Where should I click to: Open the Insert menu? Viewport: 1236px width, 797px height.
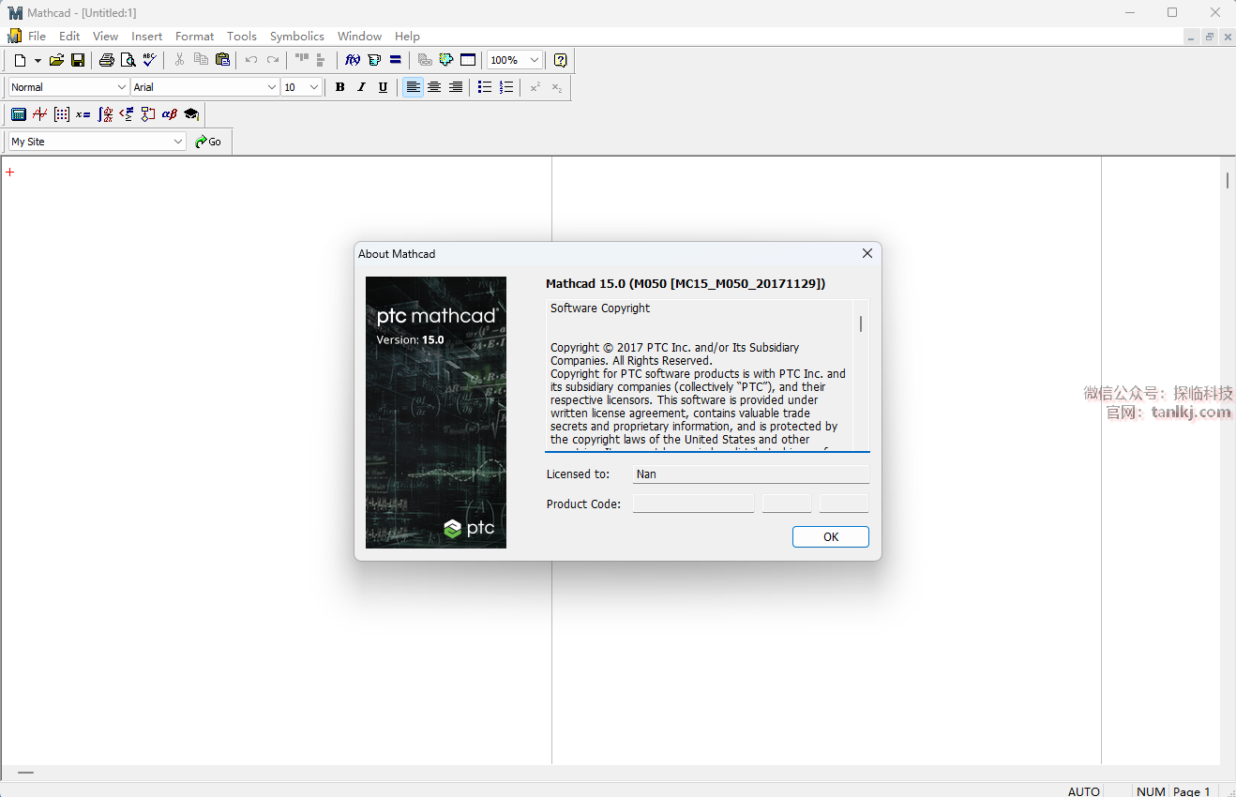(x=146, y=36)
